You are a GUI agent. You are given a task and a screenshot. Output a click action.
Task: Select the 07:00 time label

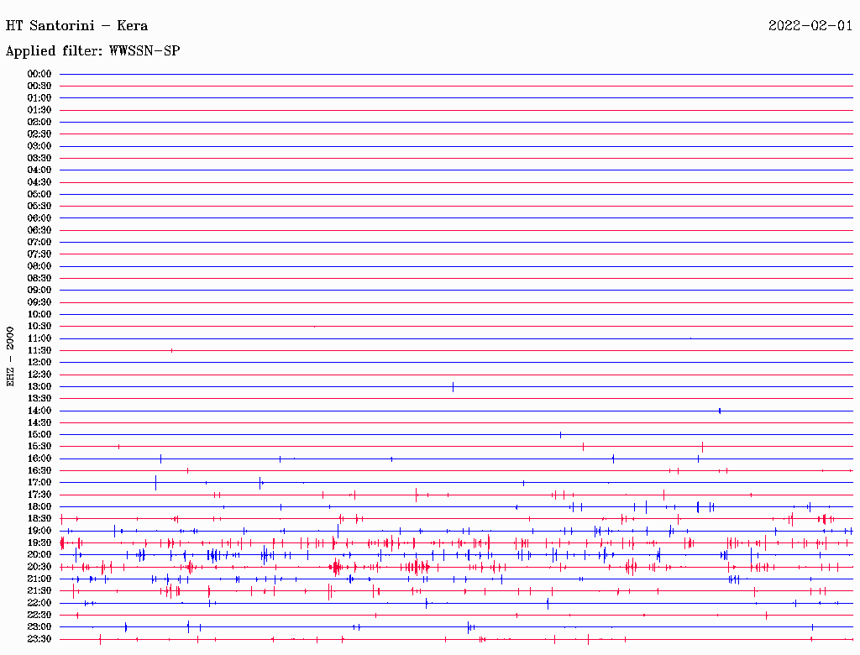(x=39, y=243)
